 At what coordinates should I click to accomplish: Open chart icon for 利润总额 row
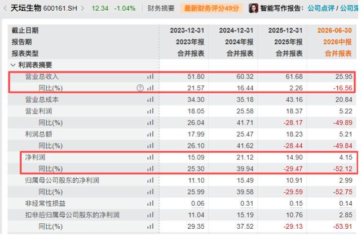coord(151,134)
